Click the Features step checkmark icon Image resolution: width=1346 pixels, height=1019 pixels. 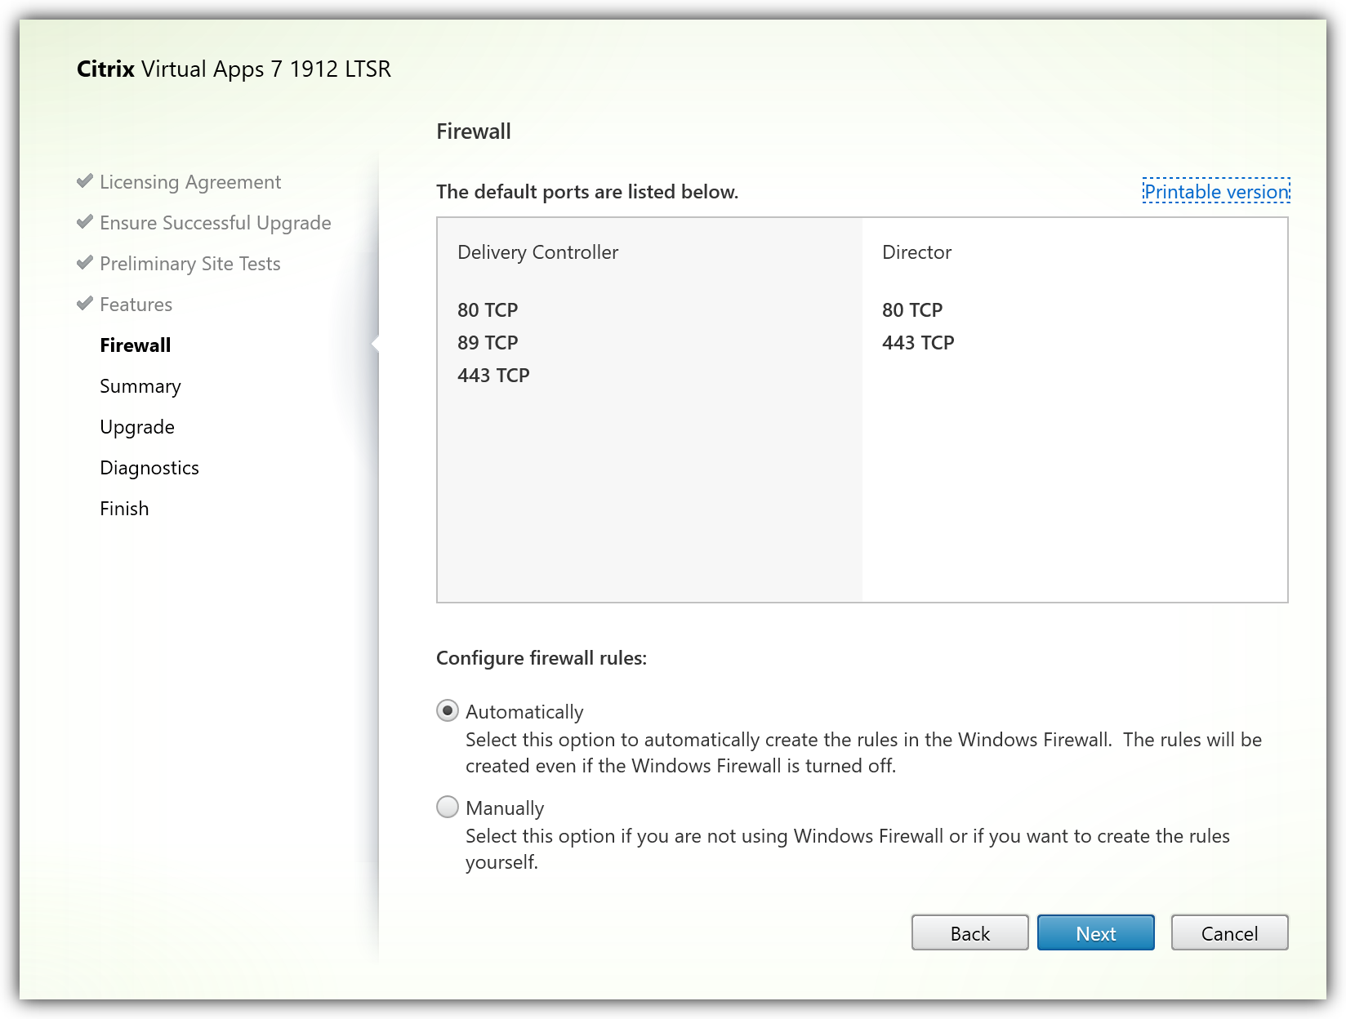click(84, 304)
